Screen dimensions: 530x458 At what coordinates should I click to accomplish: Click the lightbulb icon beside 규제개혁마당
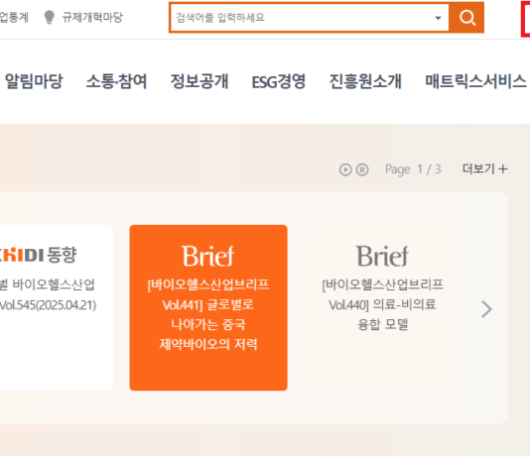pyautogui.click(x=50, y=17)
